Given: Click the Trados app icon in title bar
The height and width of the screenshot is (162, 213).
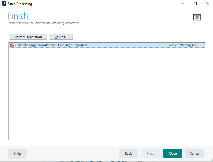Looking at the screenshot, I should (4, 4).
